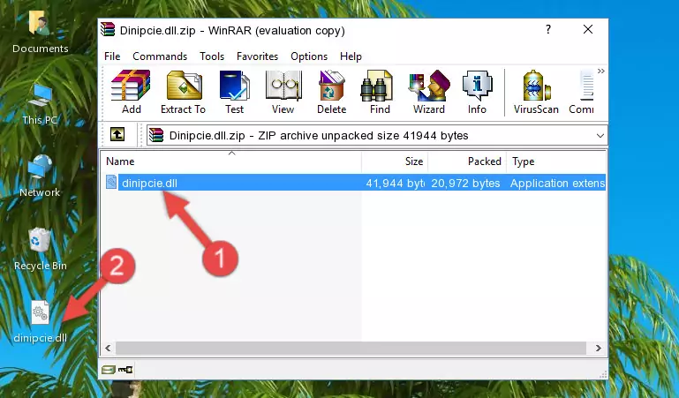Select the dinipcie.dll desktop file
The image size is (679, 398).
coord(41,322)
